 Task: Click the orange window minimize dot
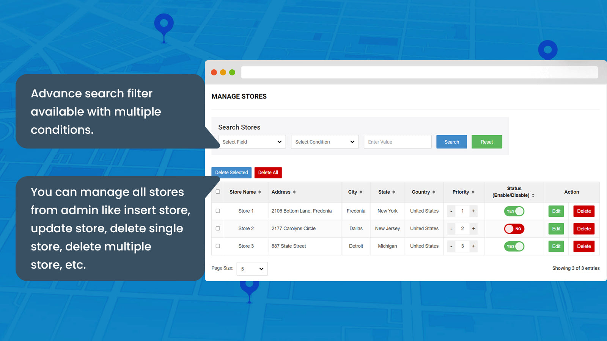coord(223,72)
